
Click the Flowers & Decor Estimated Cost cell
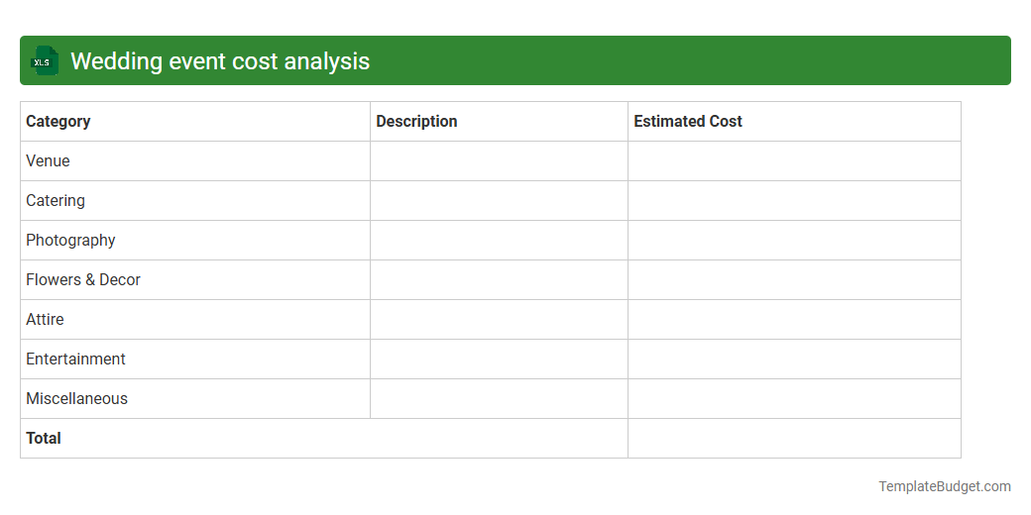[794, 280]
